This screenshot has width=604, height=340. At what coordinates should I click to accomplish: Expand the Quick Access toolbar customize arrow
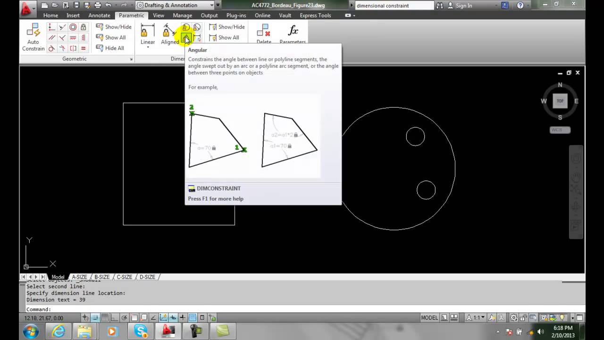click(x=218, y=5)
